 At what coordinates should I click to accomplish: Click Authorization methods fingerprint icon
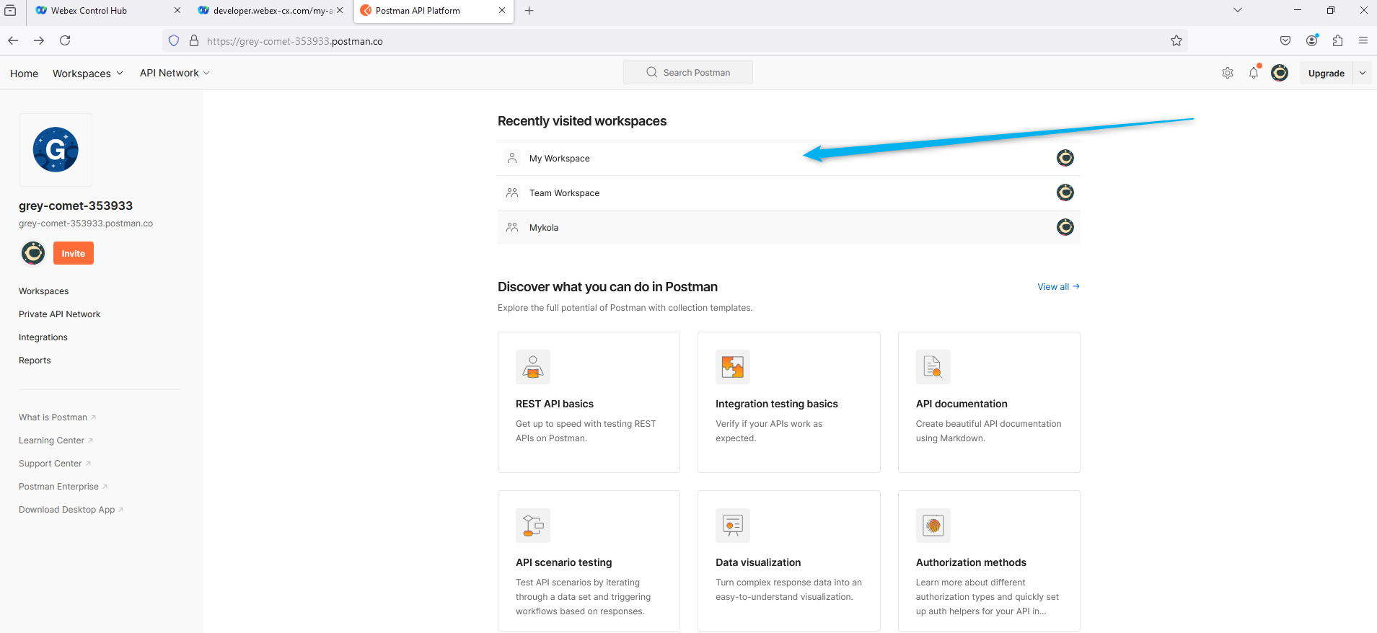tap(933, 526)
